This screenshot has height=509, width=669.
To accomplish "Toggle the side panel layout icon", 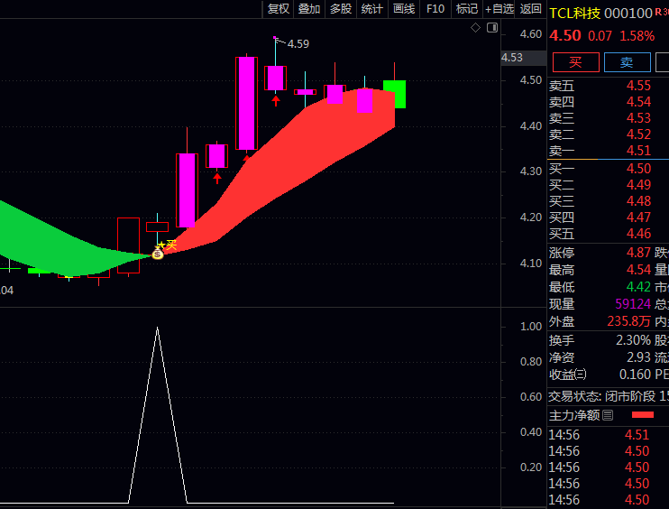I will [492, 28].
